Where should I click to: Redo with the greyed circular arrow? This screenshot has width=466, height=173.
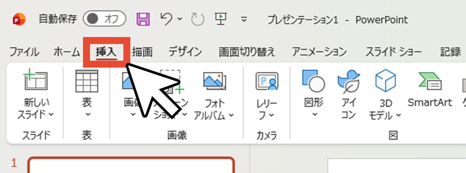[x=198, y=19]
